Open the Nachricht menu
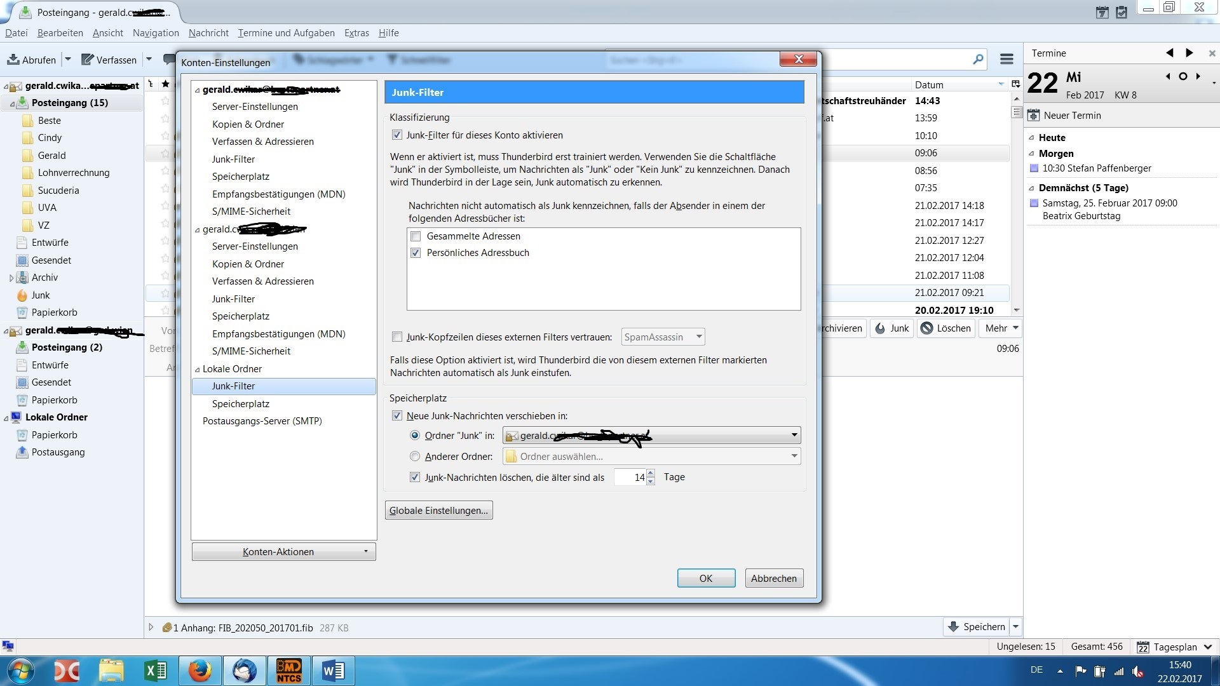The width and height of the screenshot is (1220, 686). (x=208, y=33)
